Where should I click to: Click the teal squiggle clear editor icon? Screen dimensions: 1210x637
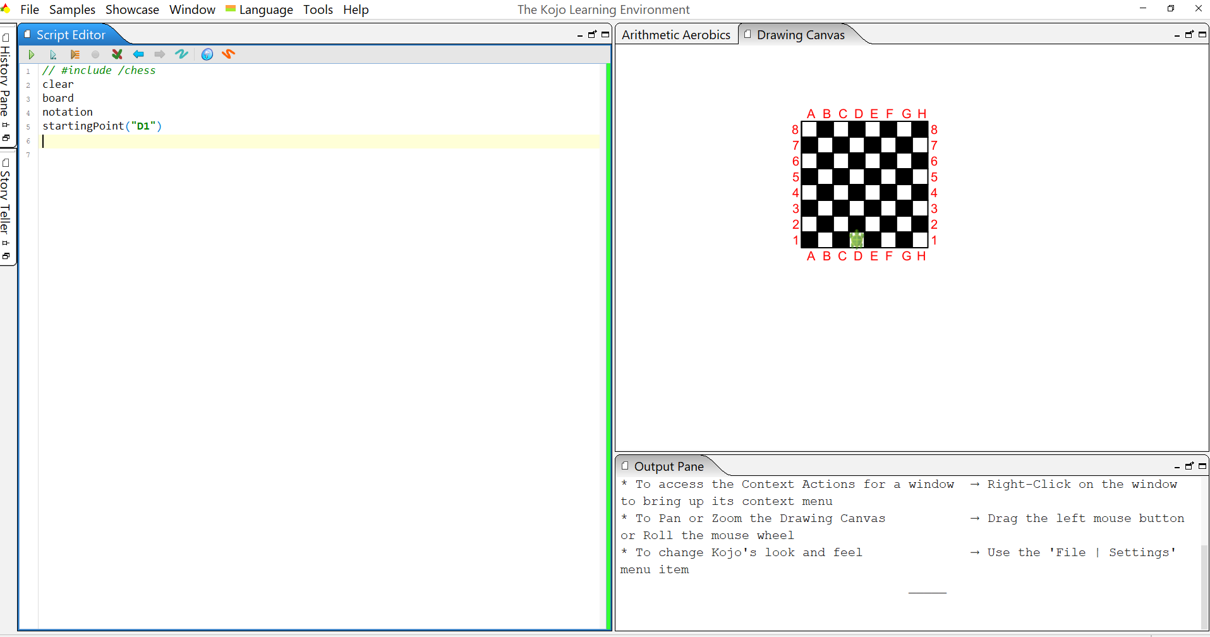pos(181,54)
